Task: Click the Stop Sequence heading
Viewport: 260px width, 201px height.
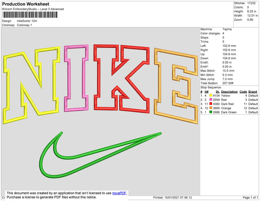Action: point(213,88)
